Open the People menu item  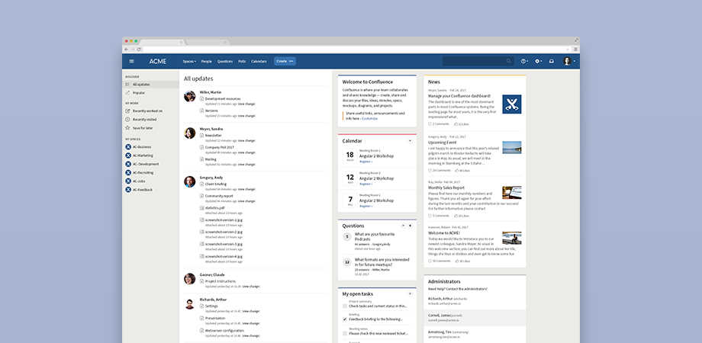[x=206, y=61]
